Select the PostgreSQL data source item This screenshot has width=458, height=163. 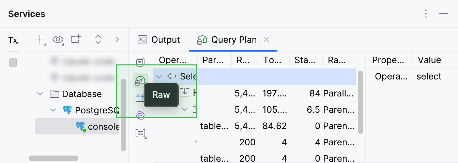coord(91,110)
